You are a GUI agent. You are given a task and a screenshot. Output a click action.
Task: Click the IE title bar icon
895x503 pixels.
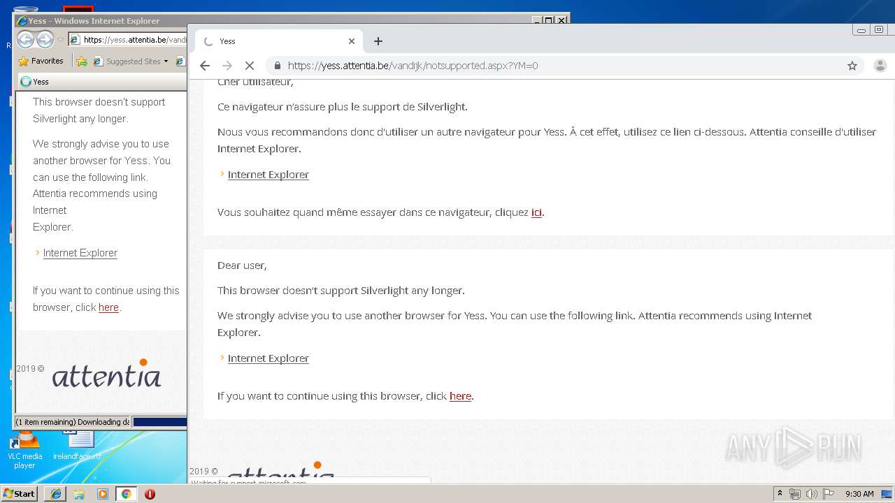22,21
